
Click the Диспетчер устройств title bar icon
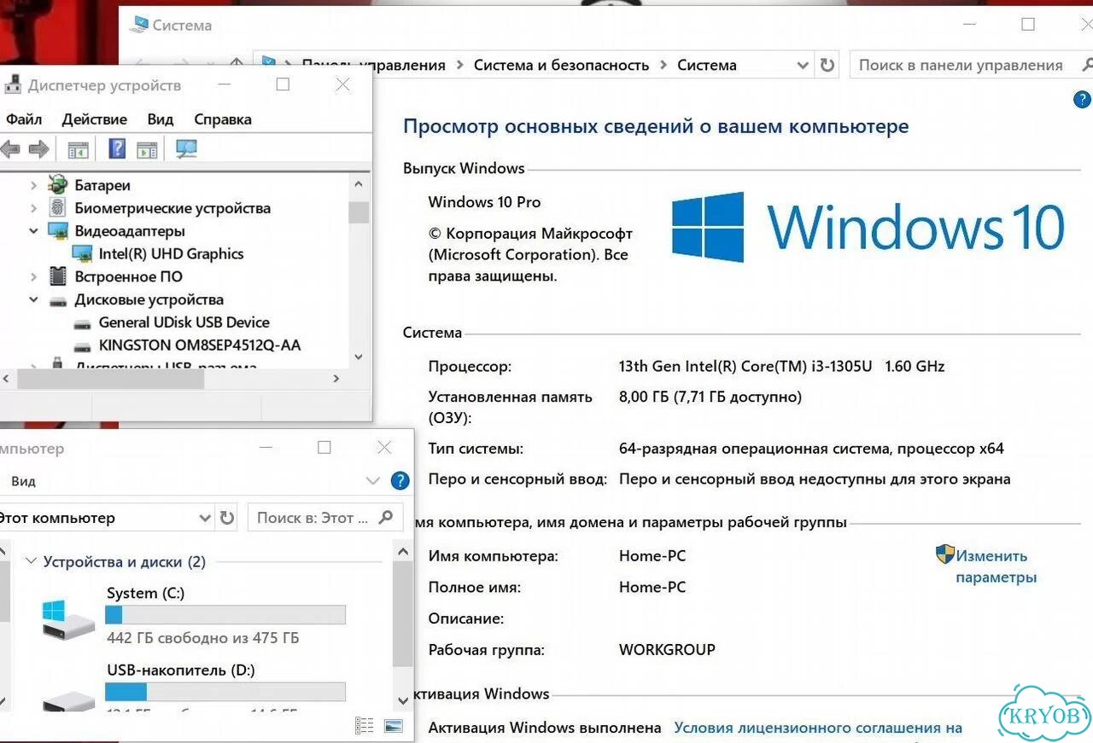coord(12,84)
